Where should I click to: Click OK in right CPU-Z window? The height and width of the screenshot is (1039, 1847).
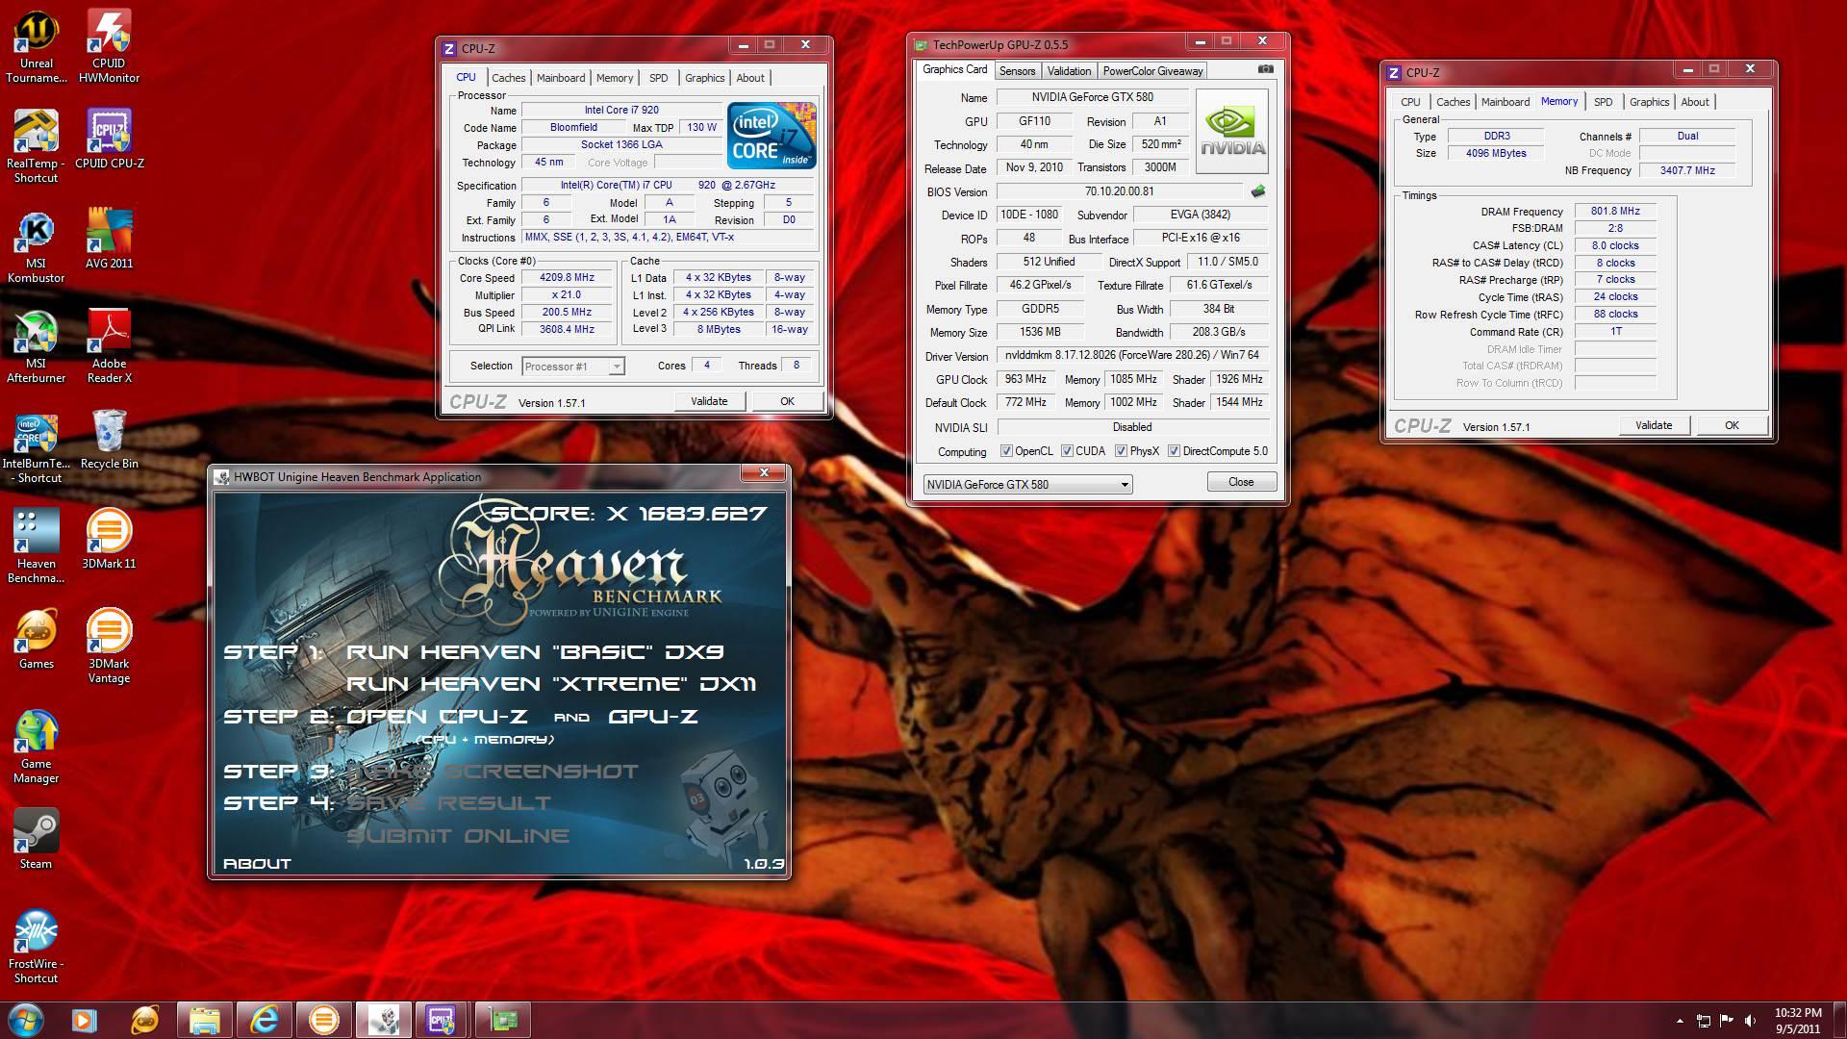pyautogui.click(x=1732, y=425)
